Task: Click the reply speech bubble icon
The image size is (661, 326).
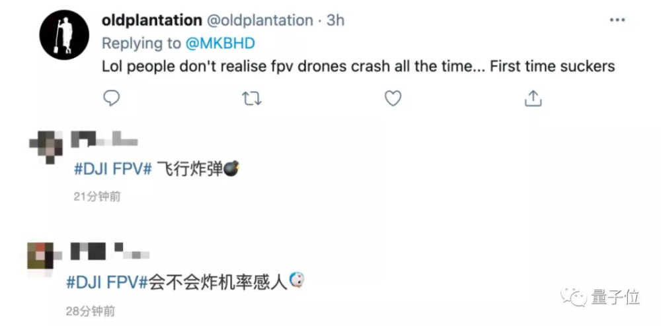Action: tap(112, 98)
